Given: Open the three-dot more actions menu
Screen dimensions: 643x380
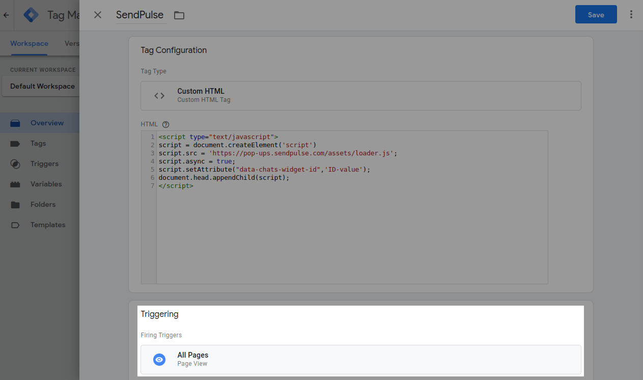Looking at the screenshot, I should point(631,15).
